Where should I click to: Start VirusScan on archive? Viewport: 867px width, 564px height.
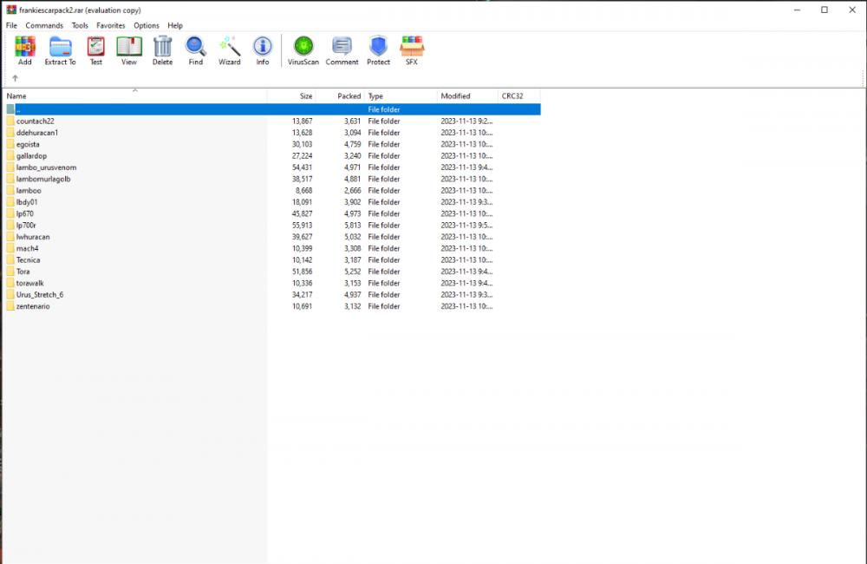click(303, 49)
